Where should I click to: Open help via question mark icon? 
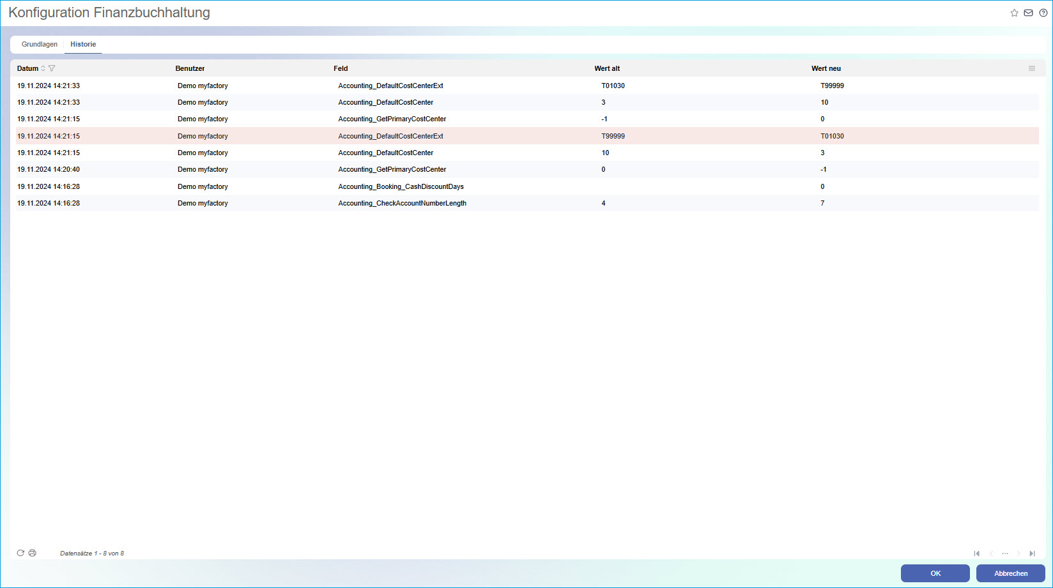point(1043,13)
